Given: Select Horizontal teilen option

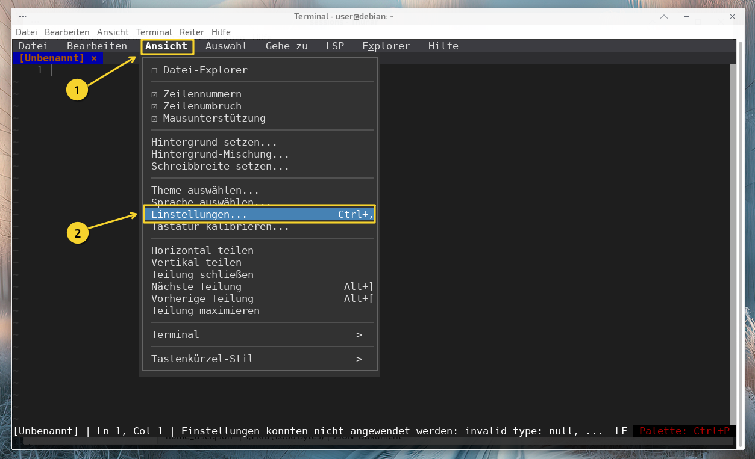Looking at the screenshot, I should 202,250.
